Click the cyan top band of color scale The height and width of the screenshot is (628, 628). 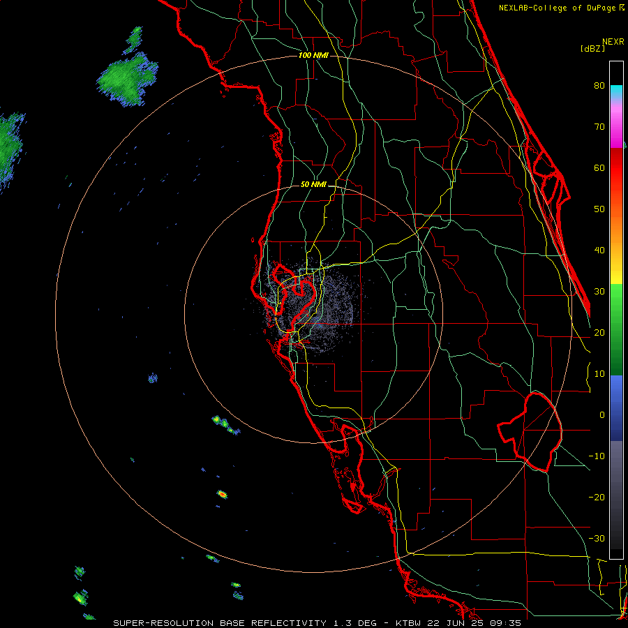coord(616,91)
